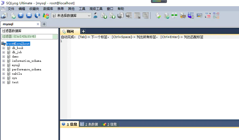This screenshot has height=140, width=239.
Task: Expand the db_book database node
Action: (4, 48)
